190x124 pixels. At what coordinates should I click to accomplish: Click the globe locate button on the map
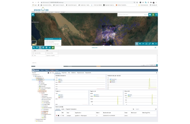(x=137, y=44)
